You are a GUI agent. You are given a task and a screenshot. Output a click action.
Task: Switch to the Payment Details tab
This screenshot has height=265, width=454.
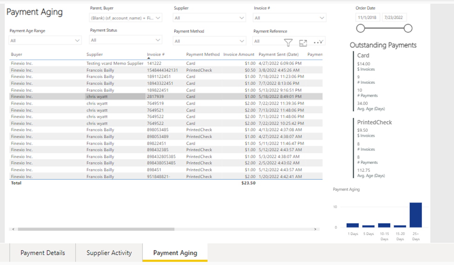43,253
